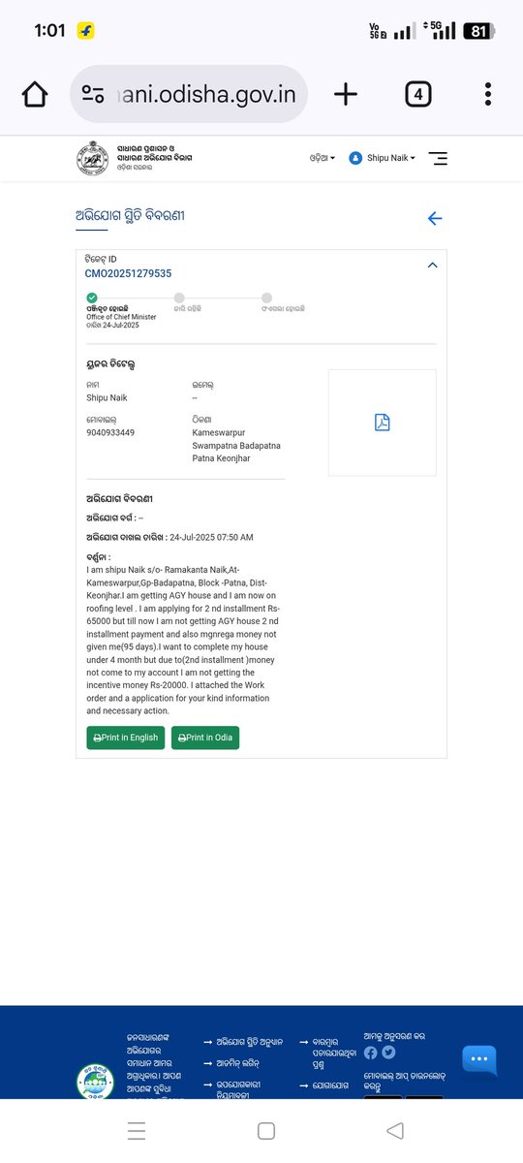Screen dimensions: 523x1163
Task: Open the Facebook icon in footer
Action: (x=370, y=1053)
